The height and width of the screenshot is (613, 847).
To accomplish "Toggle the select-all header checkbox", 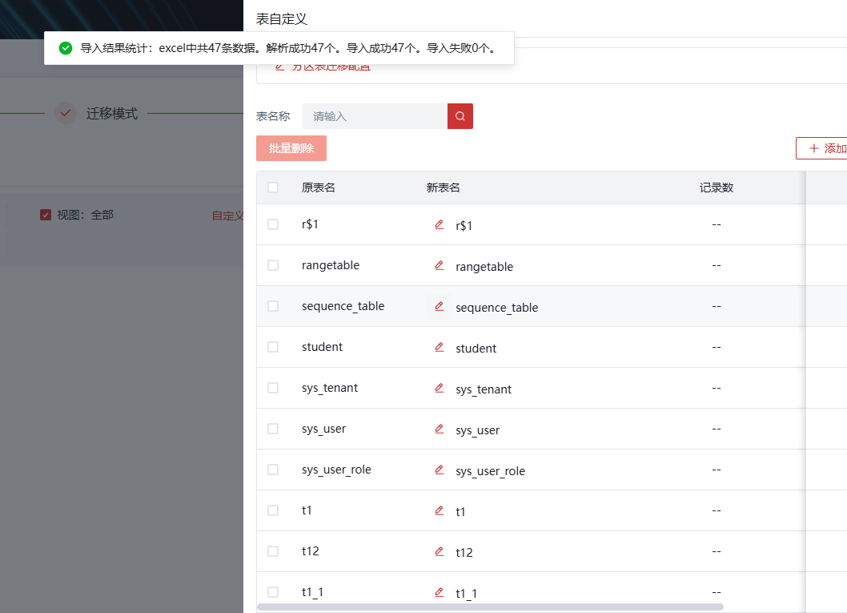I will 273,188.
